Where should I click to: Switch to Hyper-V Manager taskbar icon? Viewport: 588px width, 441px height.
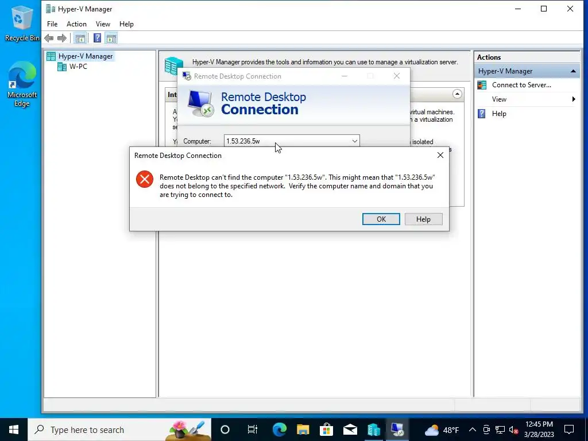click(x=373, y=430)
